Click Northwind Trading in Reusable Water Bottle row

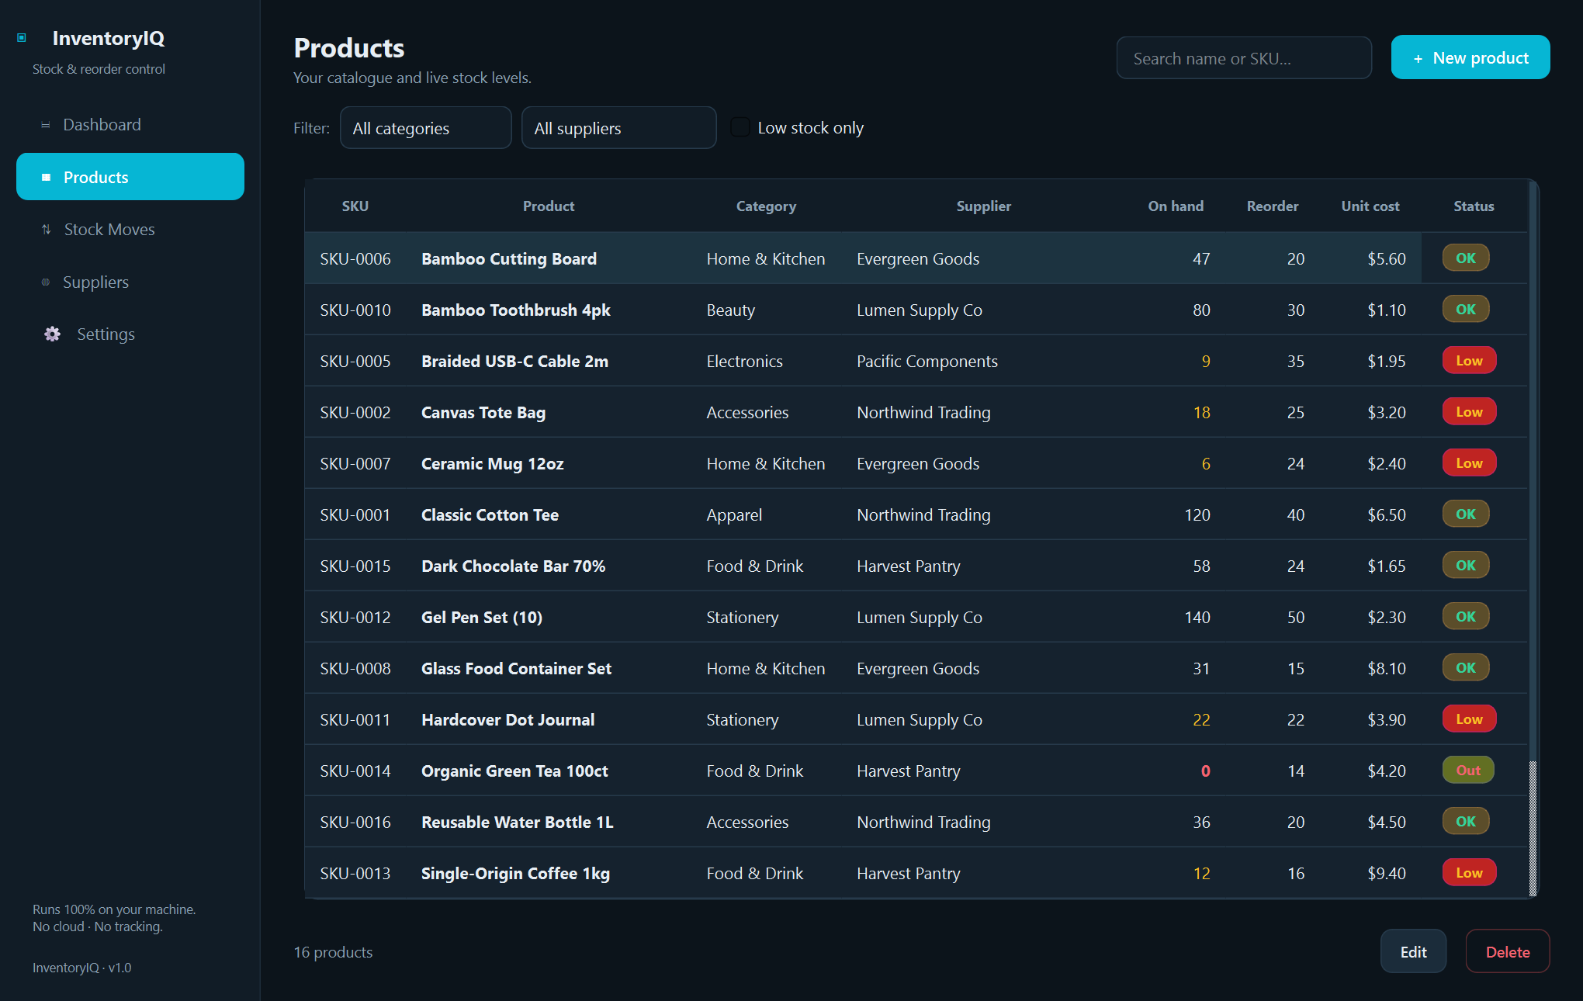pyautogui.click(x=923, y=823)
